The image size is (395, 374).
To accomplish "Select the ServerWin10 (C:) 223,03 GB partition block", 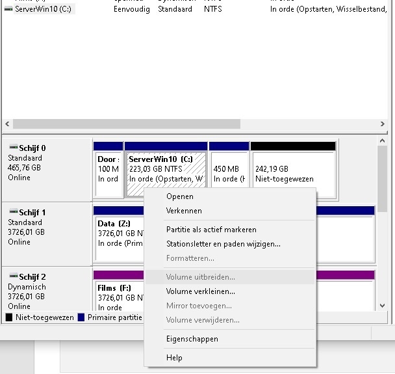I will click(166, 170).
